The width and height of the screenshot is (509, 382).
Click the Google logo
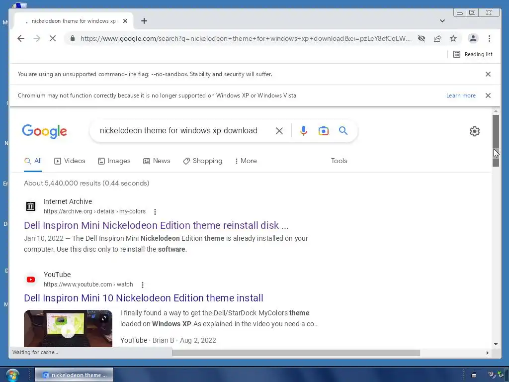tap(44, 131)
